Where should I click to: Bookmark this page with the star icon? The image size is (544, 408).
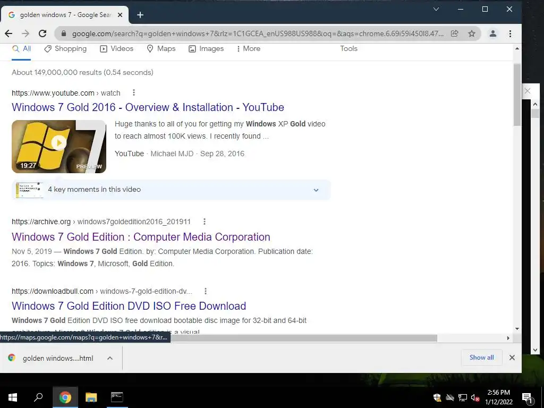(x=472, y=33)
